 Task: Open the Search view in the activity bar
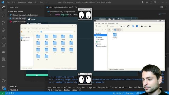[3, 15]
